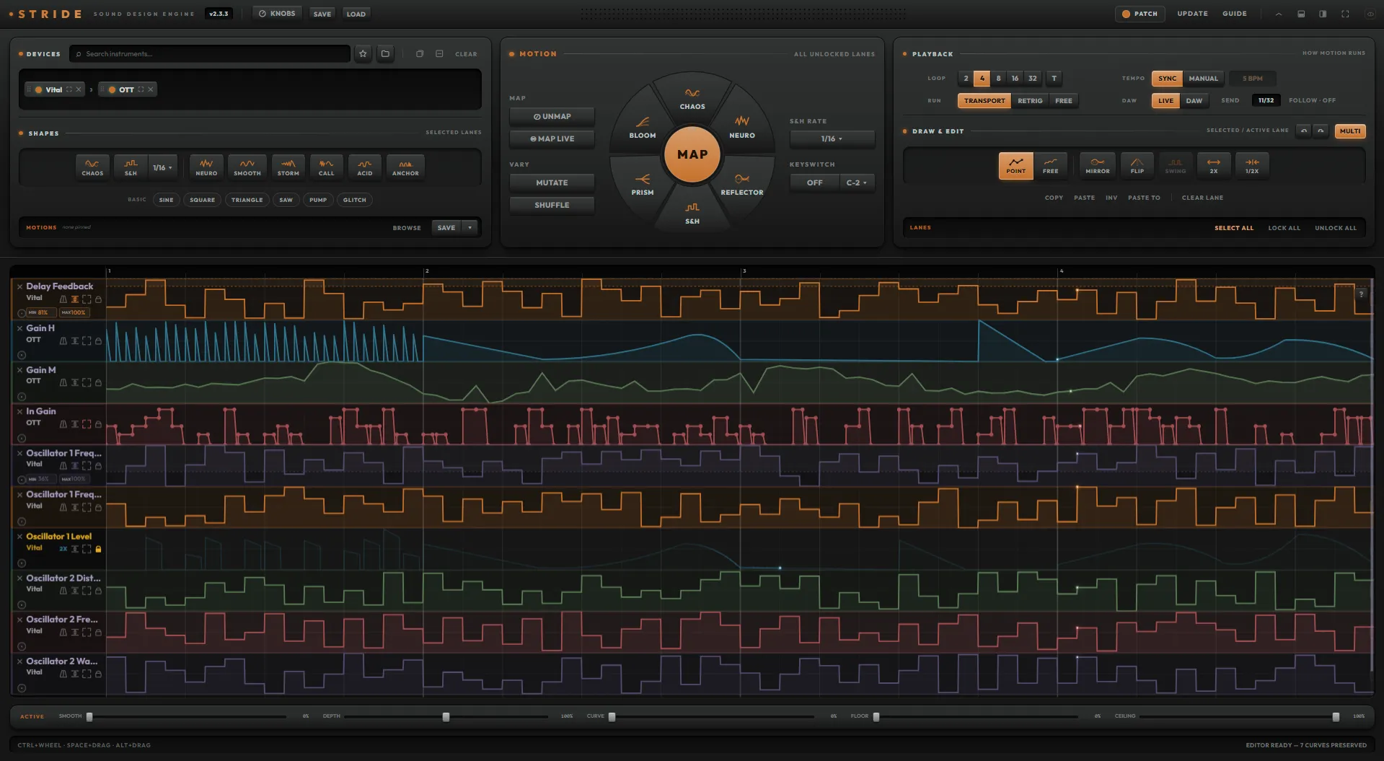Choose the PRISM motion wheel segment
This screenshot has height=761, width=1384.
point(643,185)
